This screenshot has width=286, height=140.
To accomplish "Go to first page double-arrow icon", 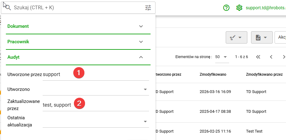I will point(258,57).
